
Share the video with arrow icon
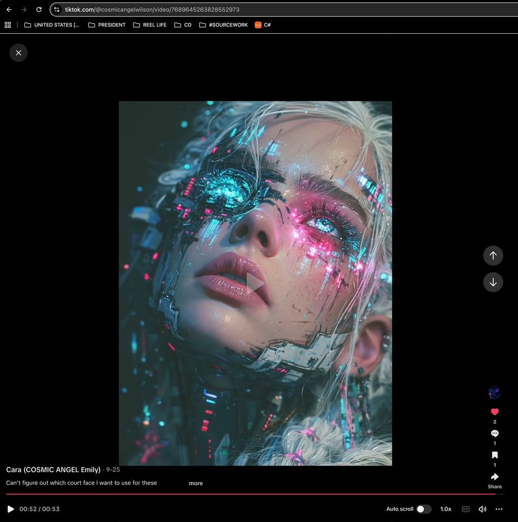(x=495, y=477)
